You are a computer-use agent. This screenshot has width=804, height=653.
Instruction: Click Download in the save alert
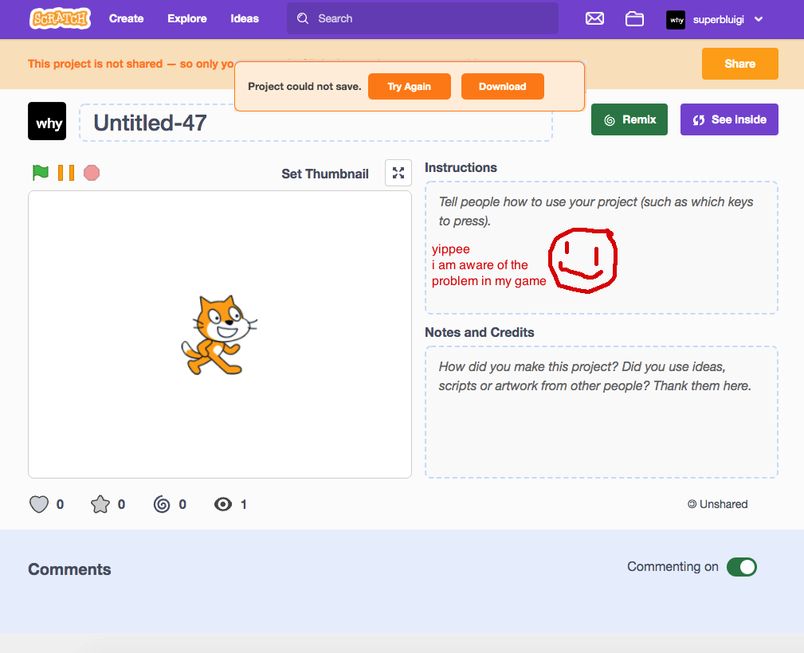pyautogui.click(x=503, y=87)
